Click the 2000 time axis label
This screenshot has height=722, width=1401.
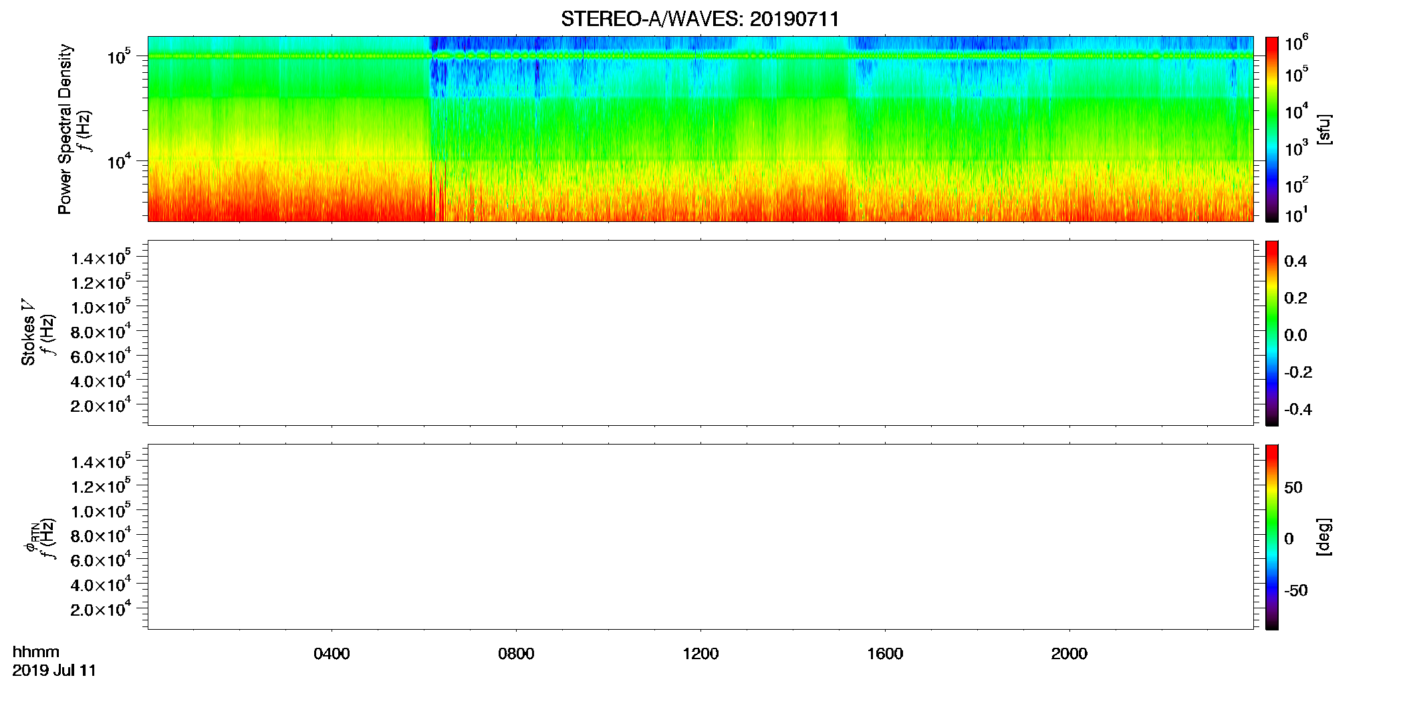pos(1069,654)
